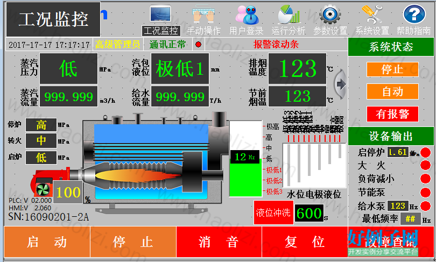Click the red 复位 button
This screenshot has height=262, width=436.
[x=305, y=242]
